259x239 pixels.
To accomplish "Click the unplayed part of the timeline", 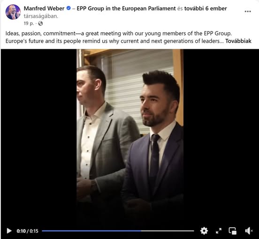I will click(168, 231).
